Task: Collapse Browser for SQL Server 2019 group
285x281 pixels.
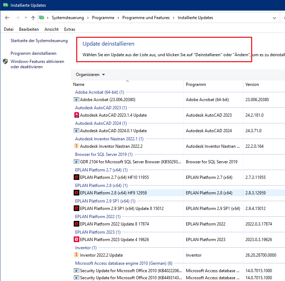Action: (104, 154)
